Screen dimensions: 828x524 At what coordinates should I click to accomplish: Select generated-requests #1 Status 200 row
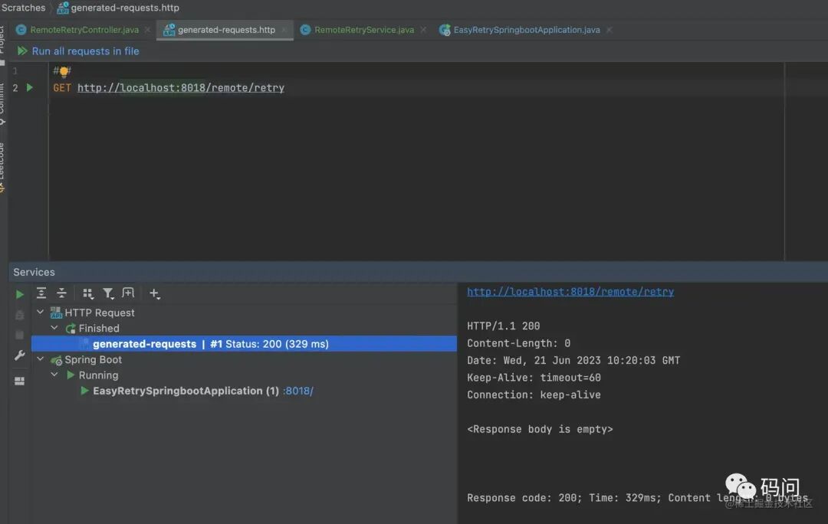(244, 344)
